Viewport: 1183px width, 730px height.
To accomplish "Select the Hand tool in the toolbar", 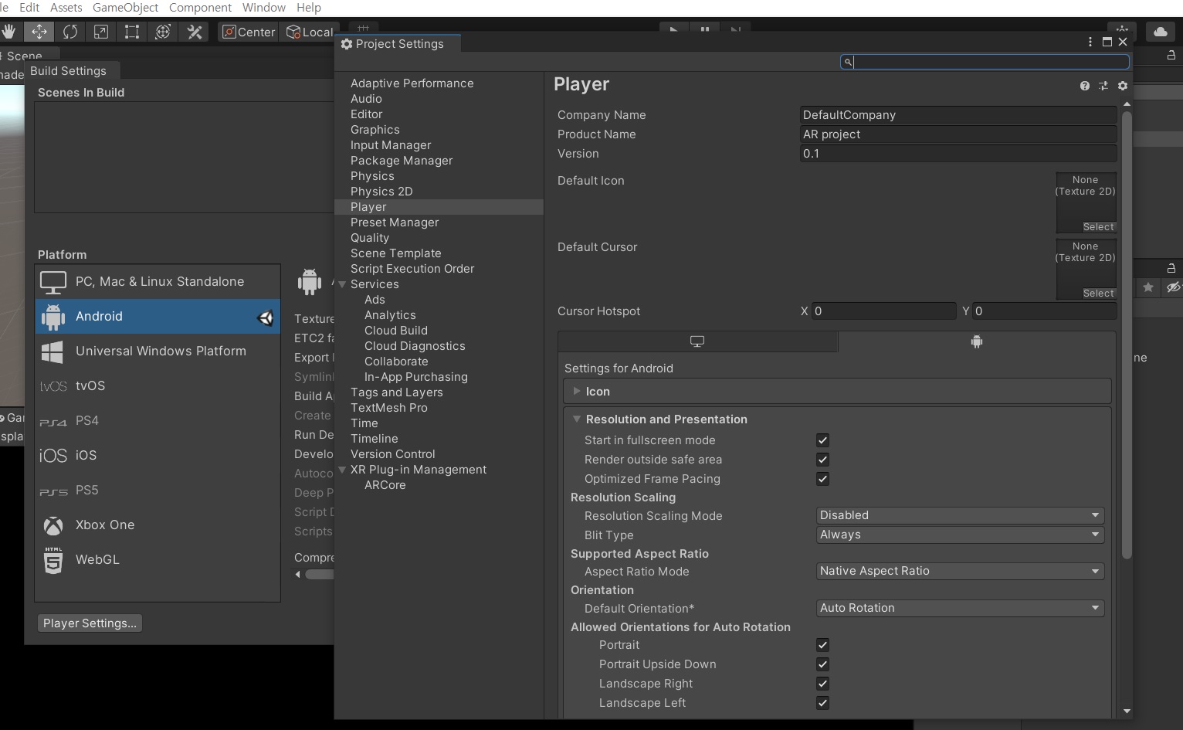I will (9, 32).
